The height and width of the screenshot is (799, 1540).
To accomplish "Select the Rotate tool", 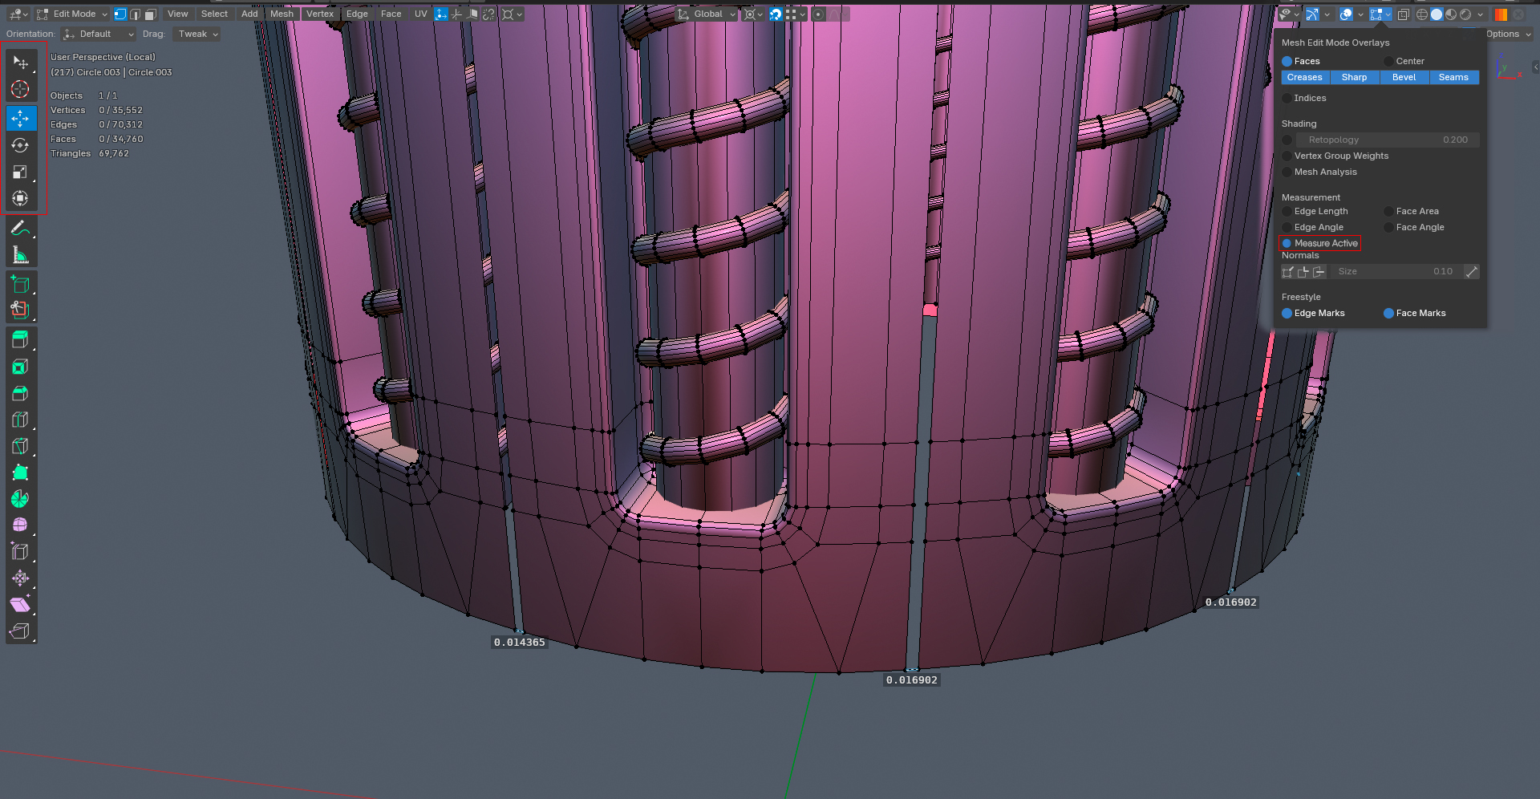I will [21, 145].
